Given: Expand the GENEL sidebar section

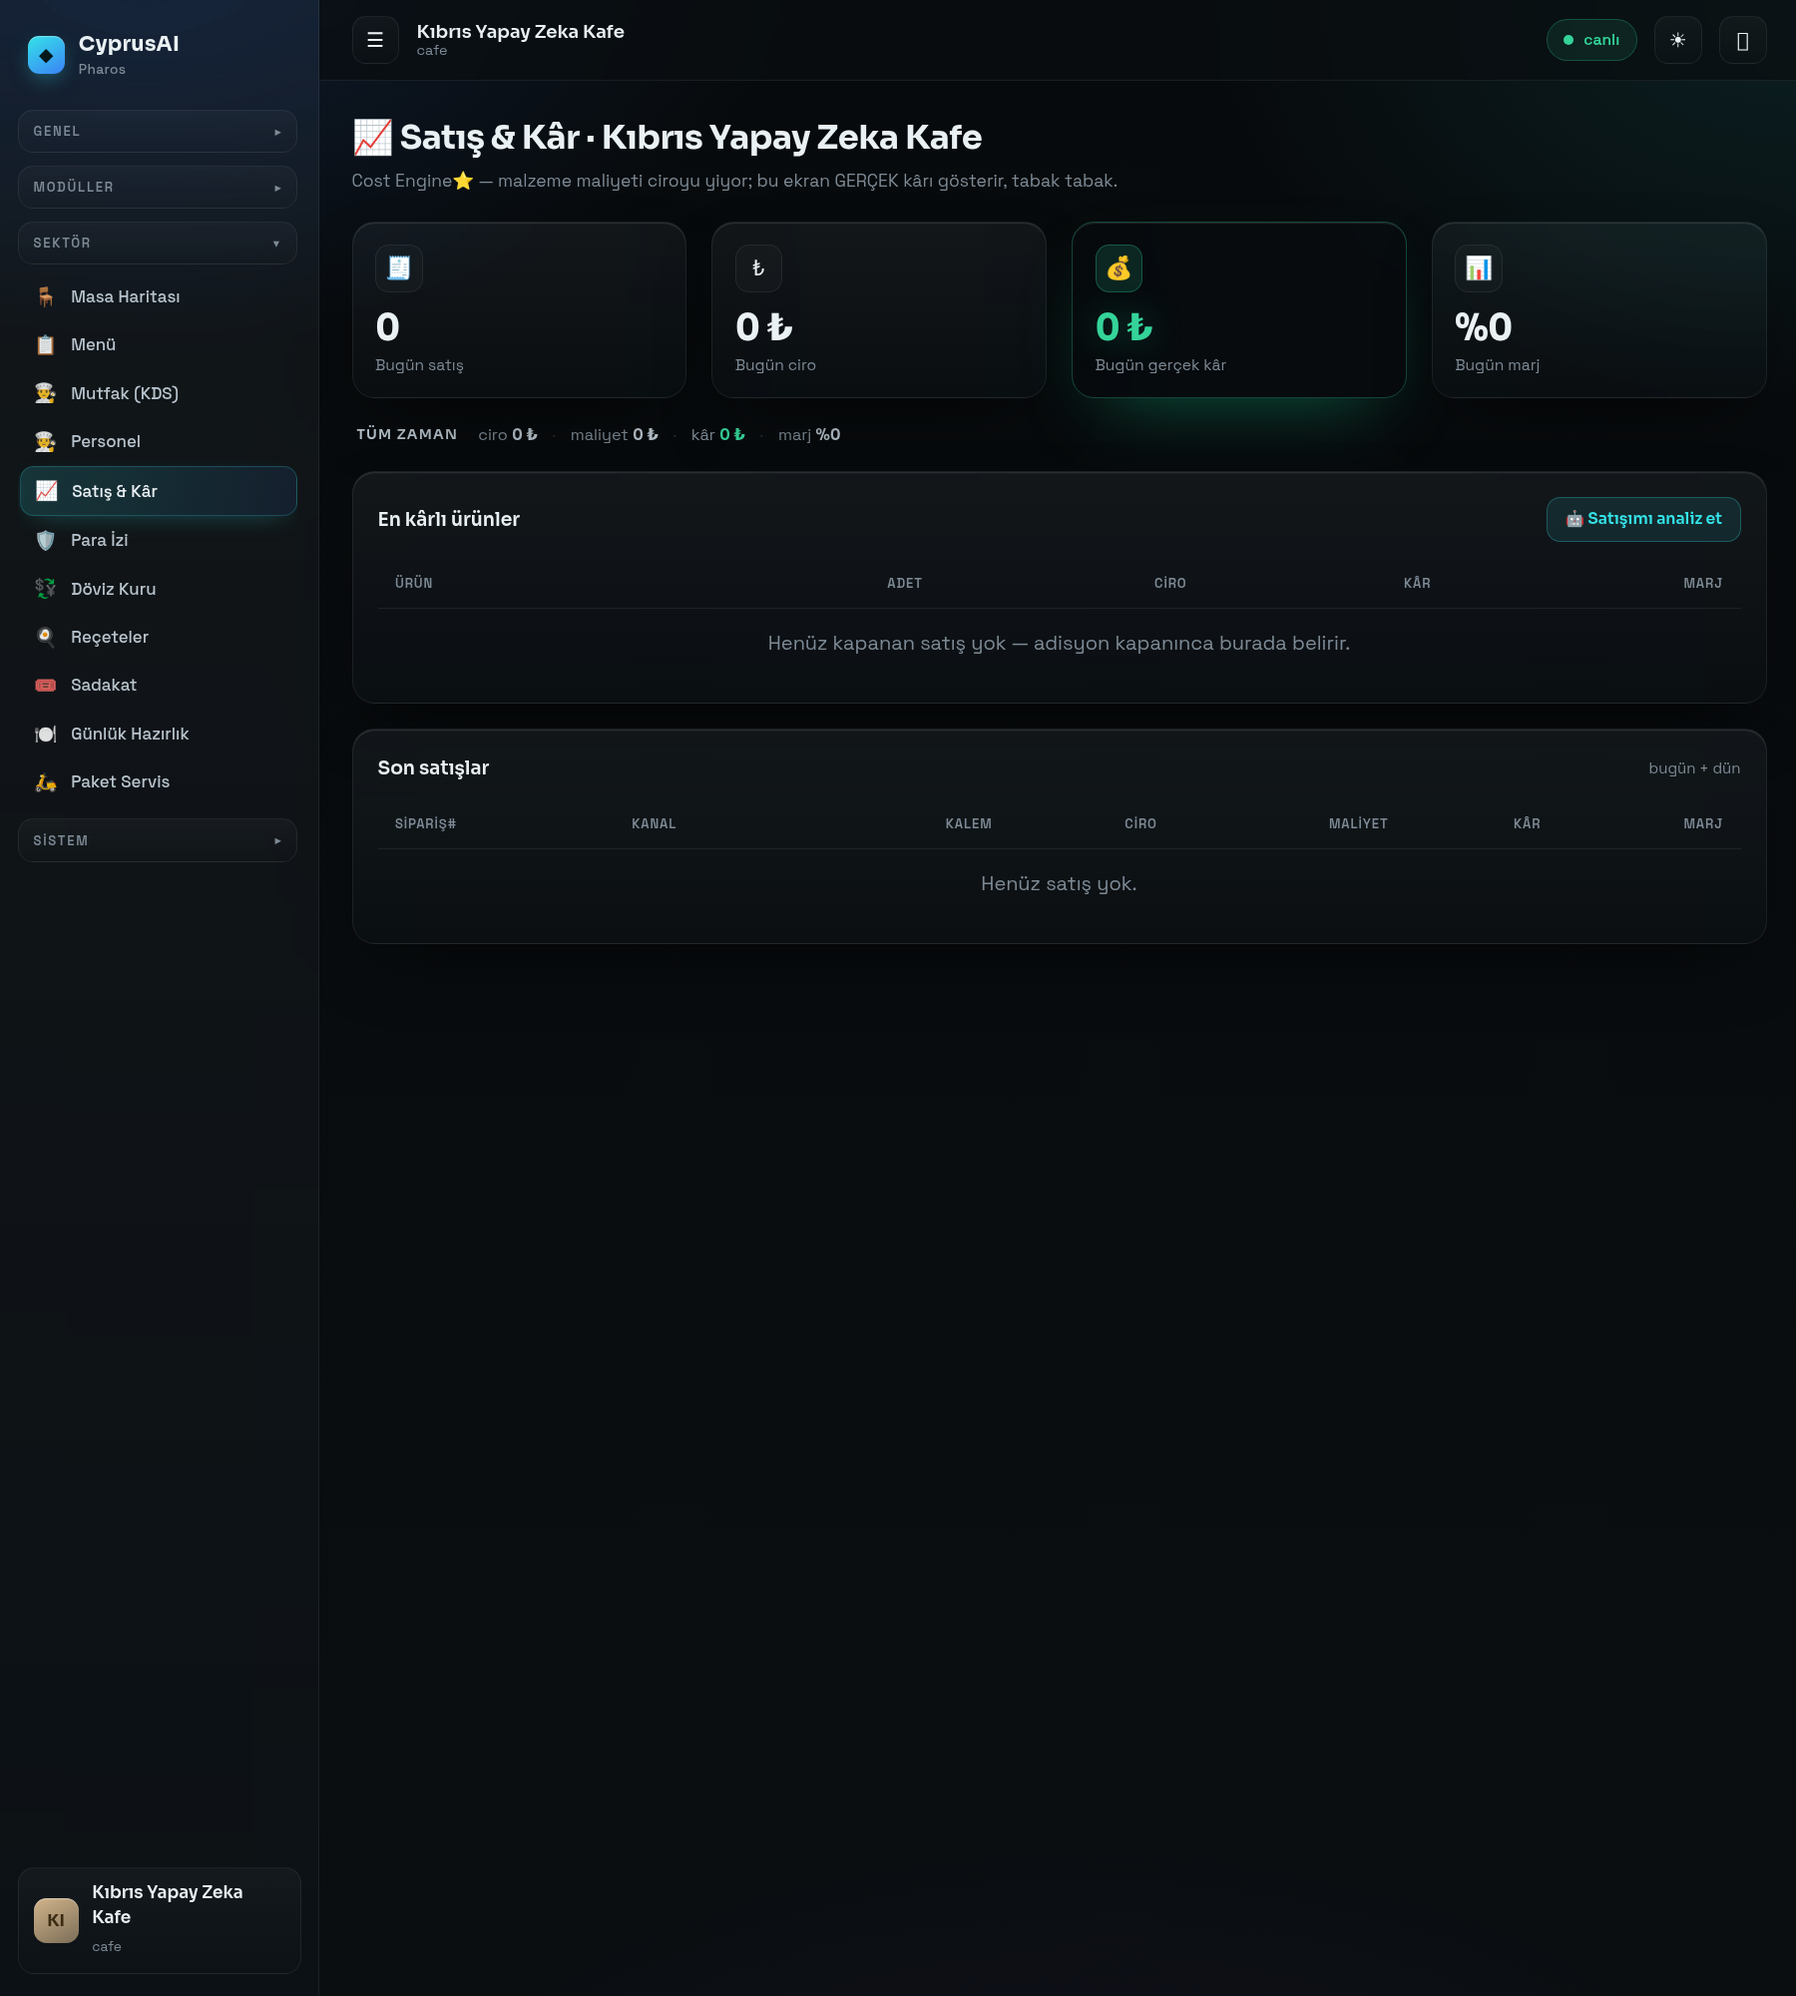Looking at the screenshot, I should click(158, 131).
